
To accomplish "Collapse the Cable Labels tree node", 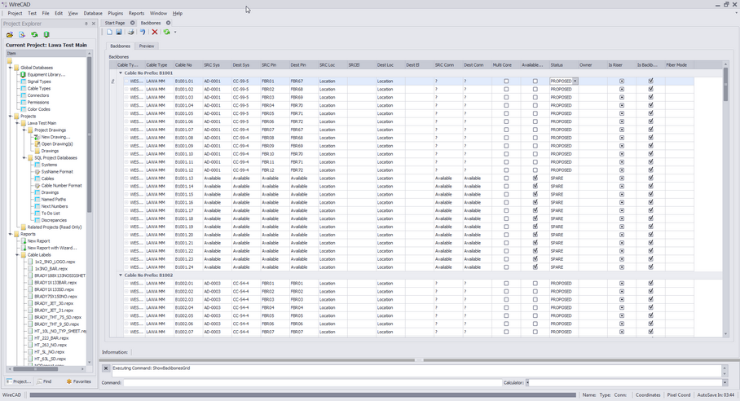I will tap(17, 255).
